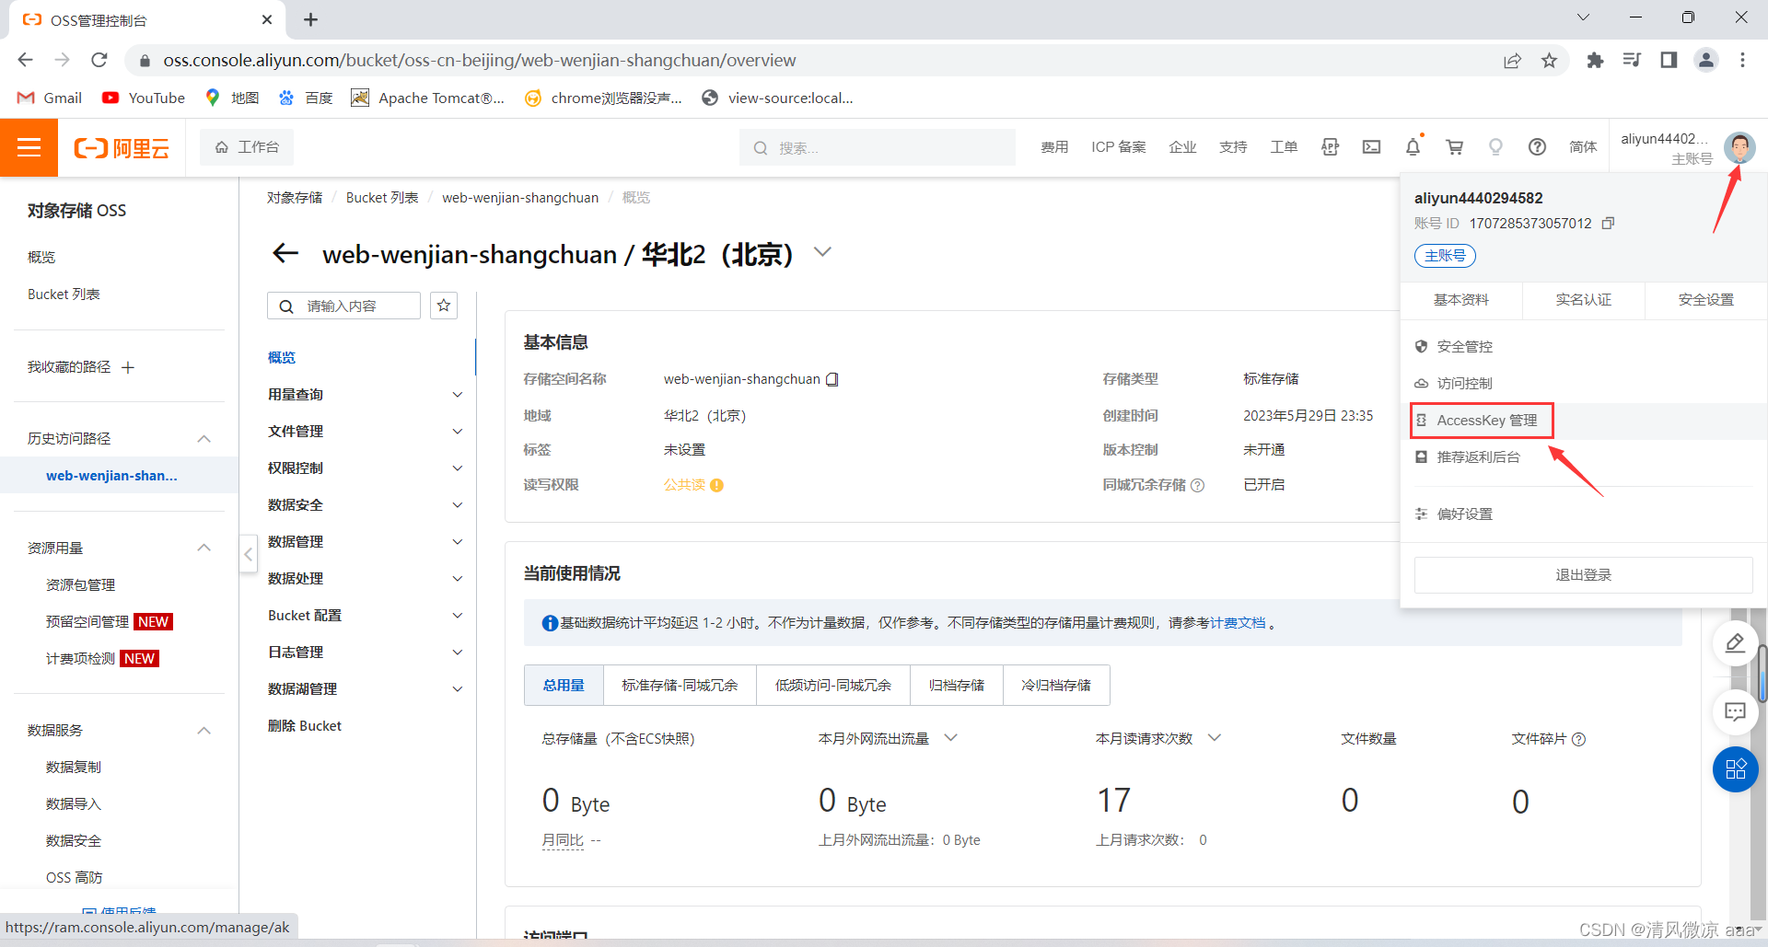
Task: Open the blue apps grid floating button
Action: (x=1735, y=769)
